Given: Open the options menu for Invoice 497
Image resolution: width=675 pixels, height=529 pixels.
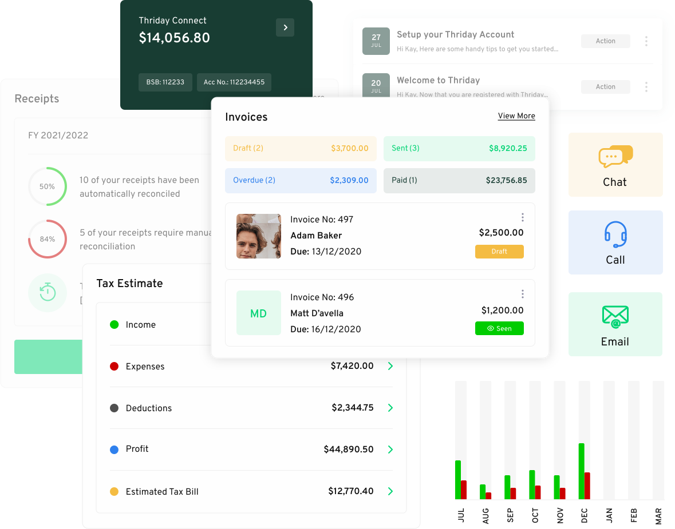Looking at the screenshot, I should click(x=522, y=217).
